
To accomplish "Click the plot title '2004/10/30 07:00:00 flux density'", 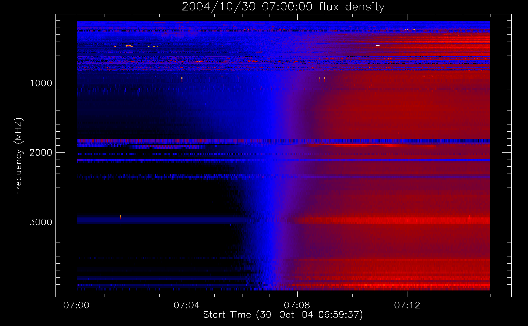I will click(283, 7).
